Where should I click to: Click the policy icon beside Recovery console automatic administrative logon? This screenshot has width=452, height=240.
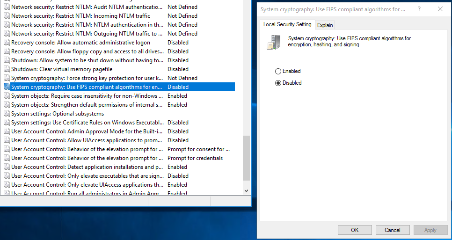(x=7, y=43)
